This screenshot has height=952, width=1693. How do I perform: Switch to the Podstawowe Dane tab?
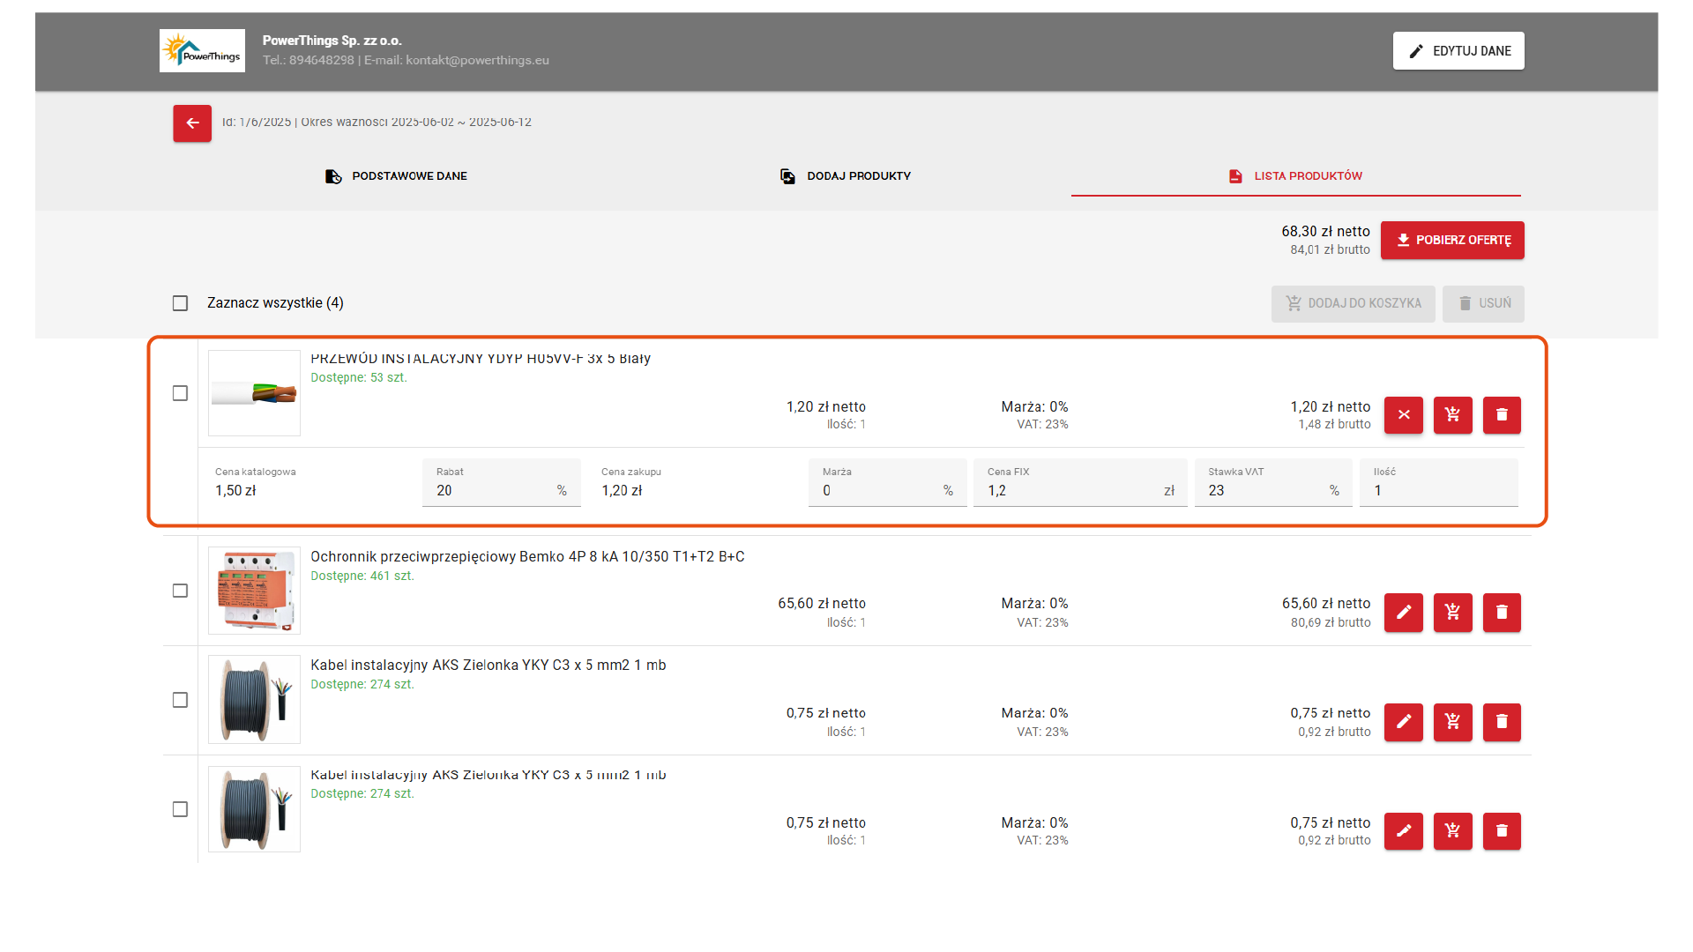[397, 176]
